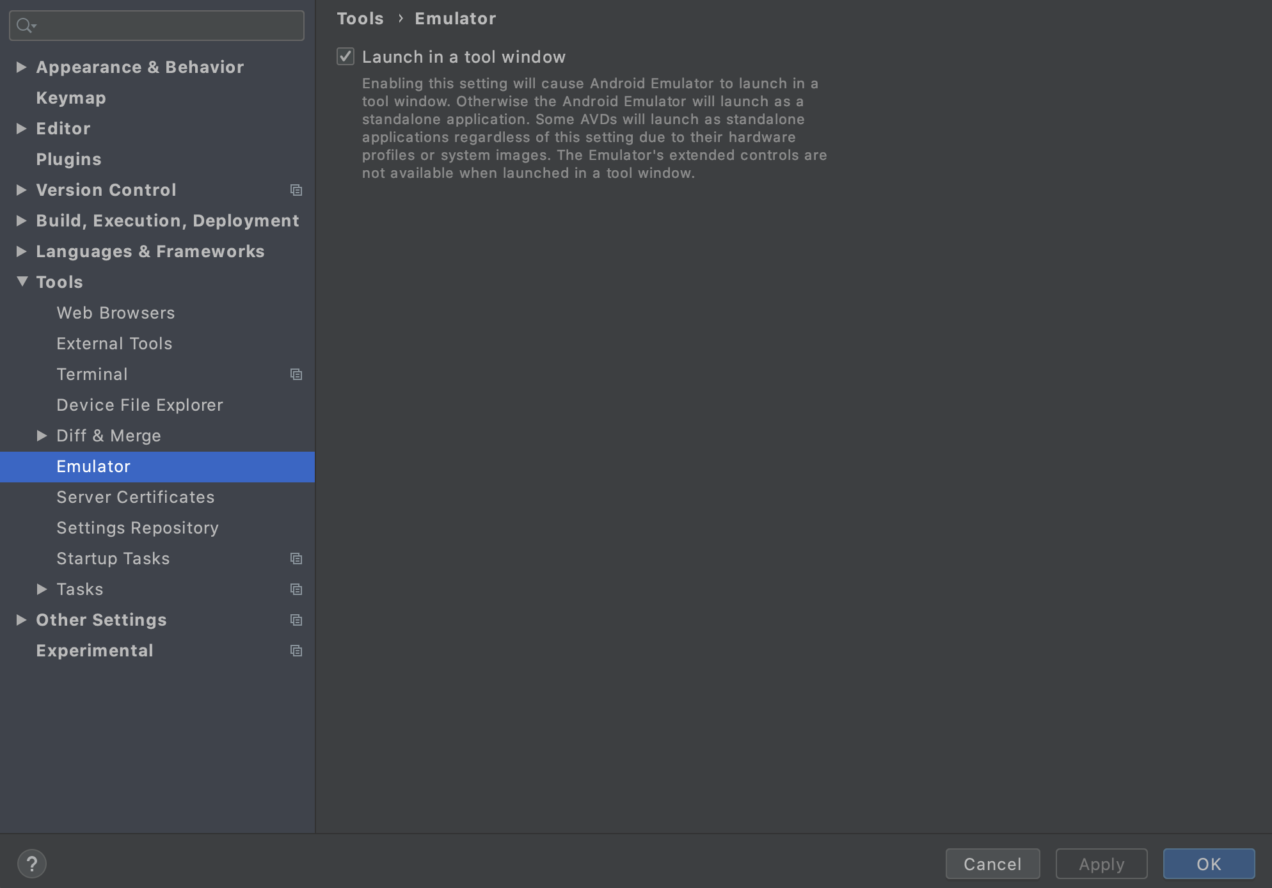Click project-level icon beside Terminal
Image resolution: width=1272 pixels, height=888 pixels.
(296, 374)
